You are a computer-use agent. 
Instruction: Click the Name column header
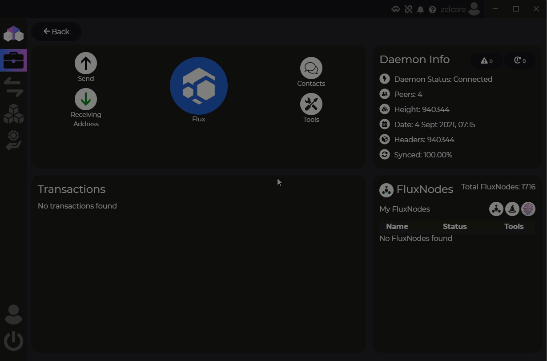[x=397, y=226]
